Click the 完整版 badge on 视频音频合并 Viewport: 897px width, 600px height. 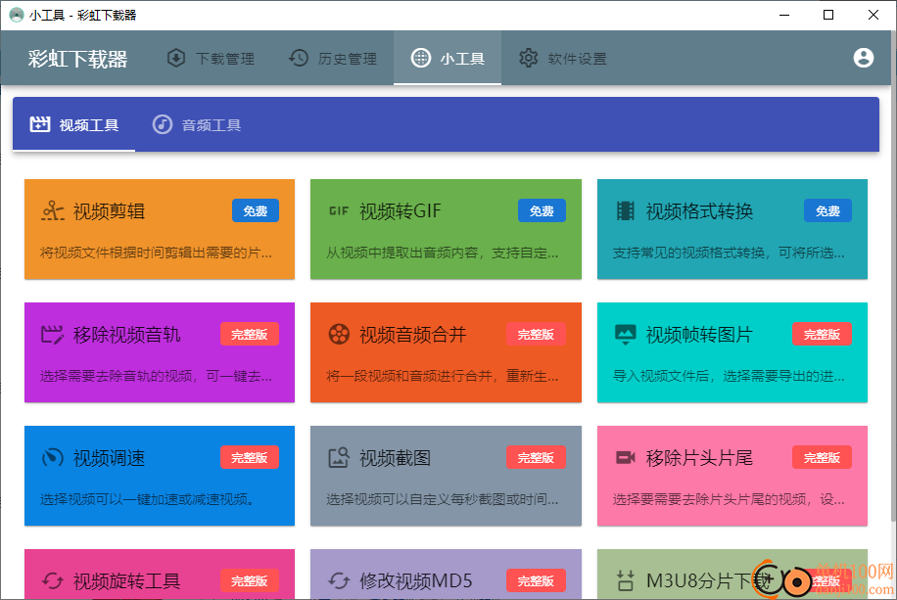tap(536, 334)
